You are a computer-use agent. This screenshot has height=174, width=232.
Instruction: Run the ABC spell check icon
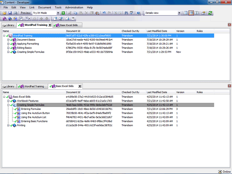click(131, 13)
